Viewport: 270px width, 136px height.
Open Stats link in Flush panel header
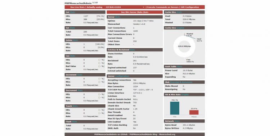click(75, 122)
